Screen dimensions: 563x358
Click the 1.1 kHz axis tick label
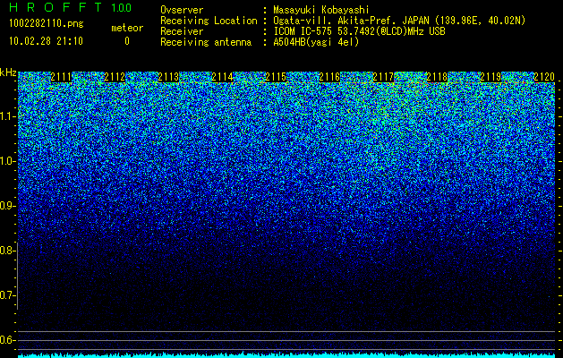6,116
